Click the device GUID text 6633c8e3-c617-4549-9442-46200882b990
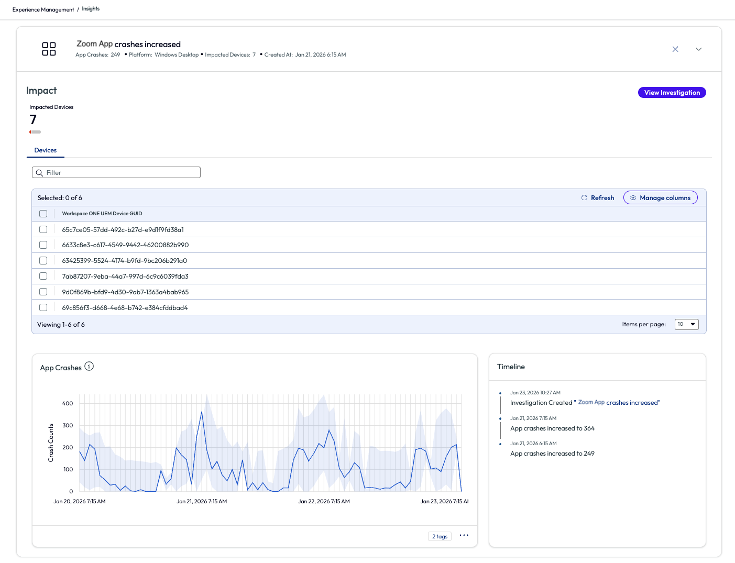Image resolution: width=735 pixels, height=563 pixels. [x=125, y=245]
